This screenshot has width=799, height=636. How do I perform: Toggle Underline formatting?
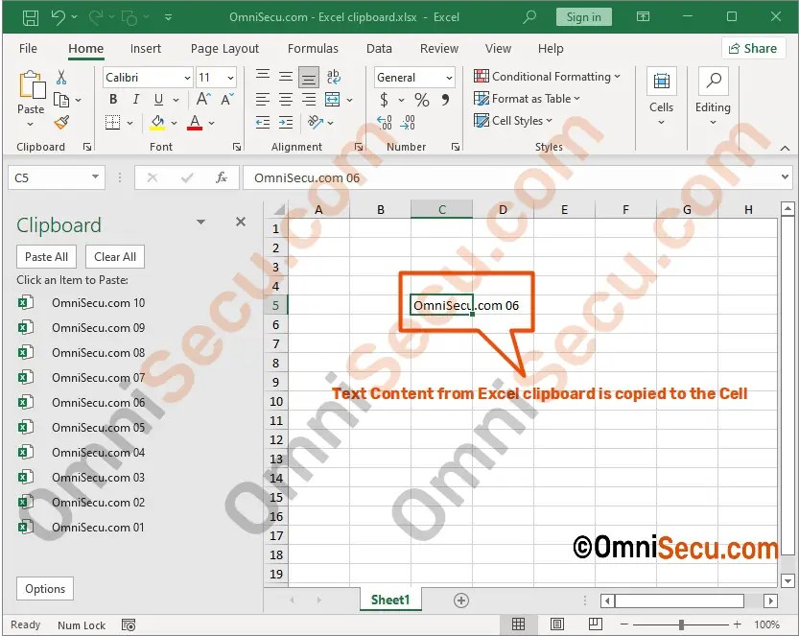(x=158, y=100)
